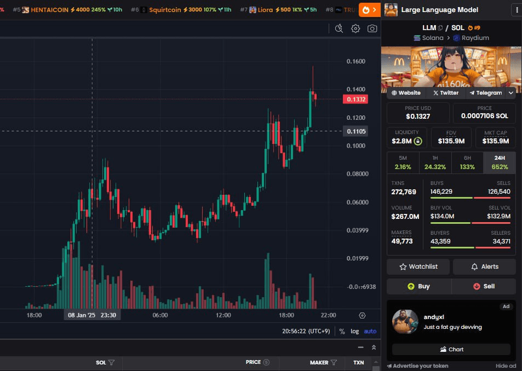Open the token options kebab menu
The image size is (522, 371).
(x=517, y=10)
